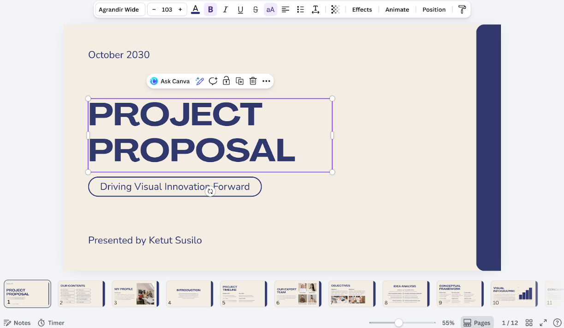Toggle italic formatting
This screenshot has height=328, width=564.
[225, 10]
